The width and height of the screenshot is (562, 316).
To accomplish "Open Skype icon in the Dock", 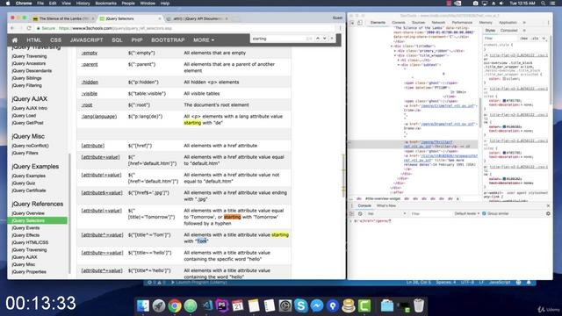I will coord(301,306).
